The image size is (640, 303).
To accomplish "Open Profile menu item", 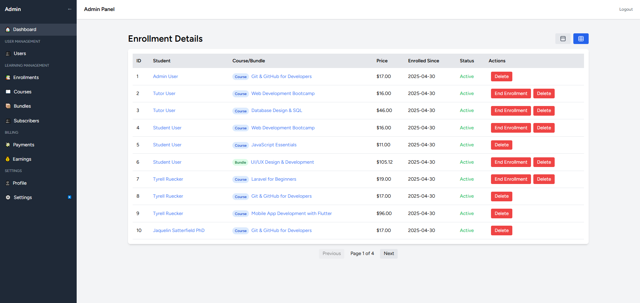I will click(38, 183).
